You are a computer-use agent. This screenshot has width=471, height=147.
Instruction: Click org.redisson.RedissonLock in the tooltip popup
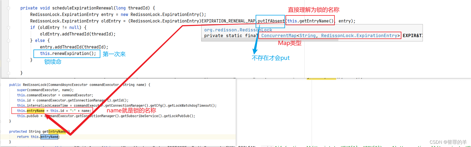[x=238, y=30]
